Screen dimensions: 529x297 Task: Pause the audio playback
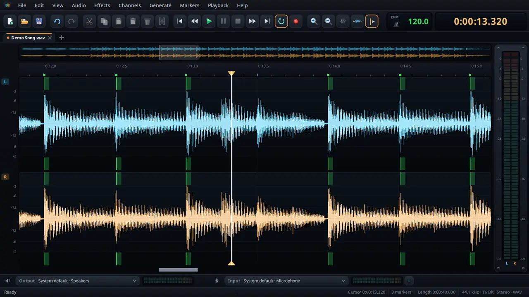[x=224, y=21]
